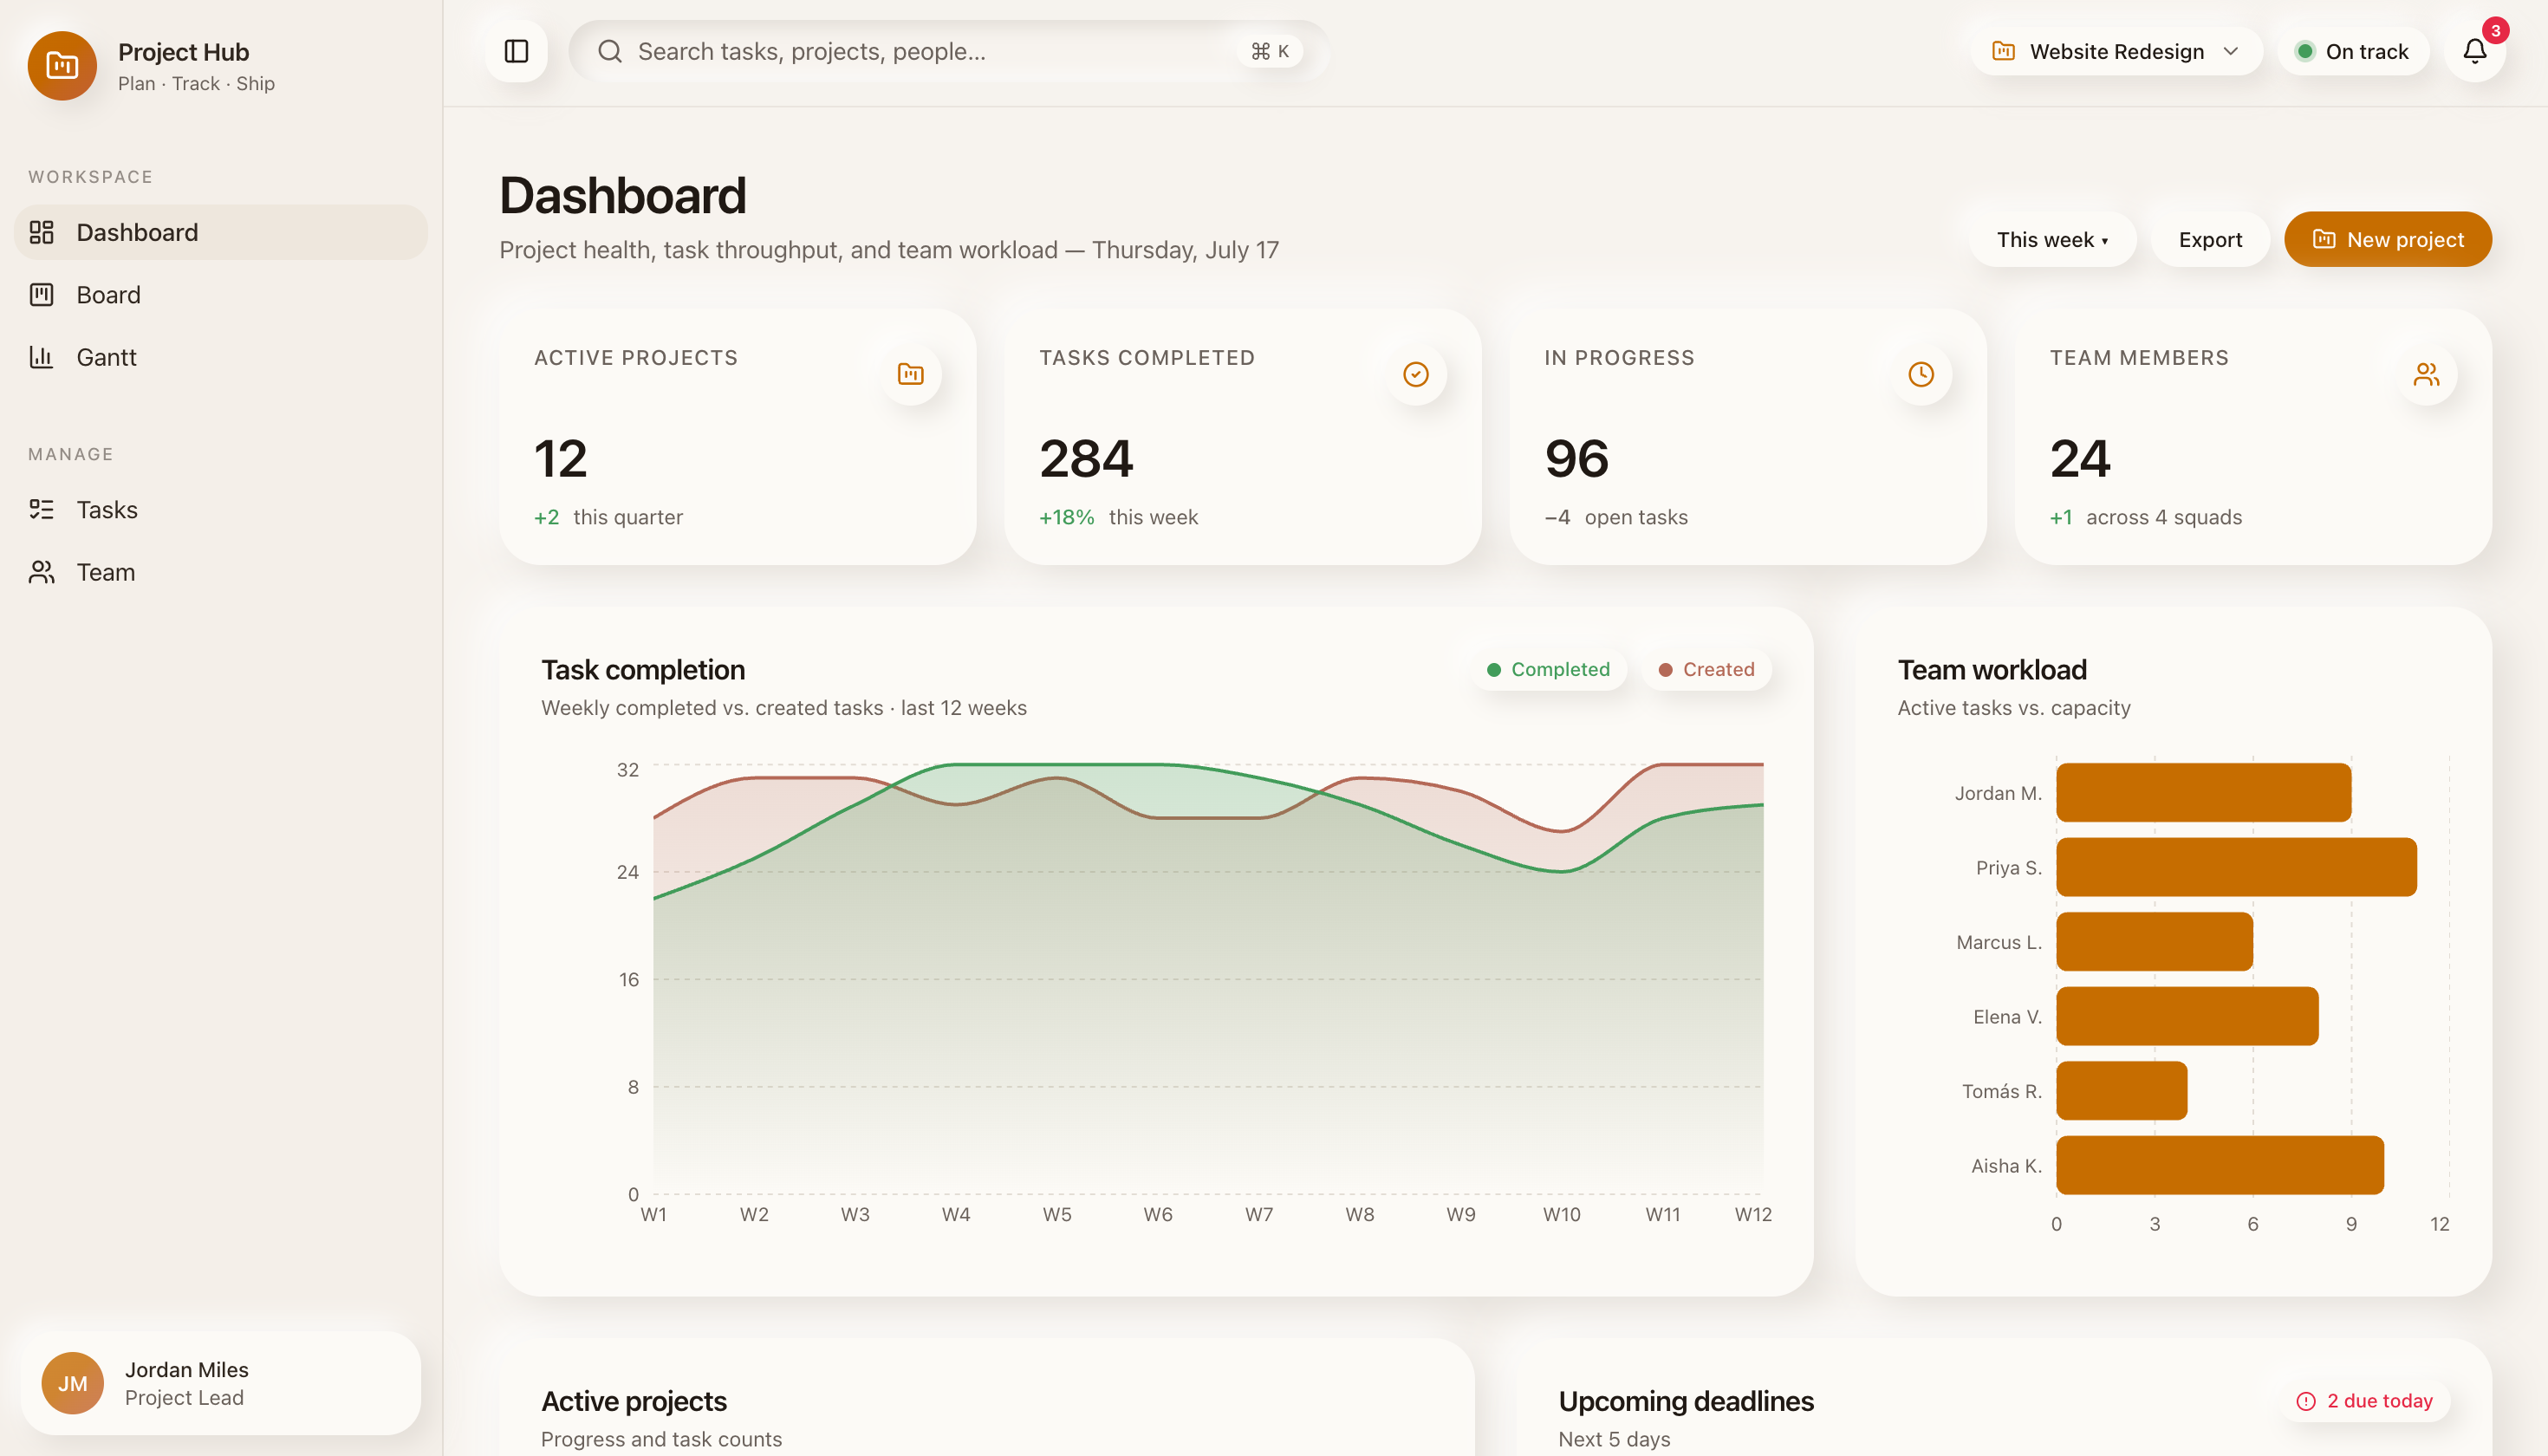The width and height of the screenshot is (2548, 1456).
Task: Click the Export button
Action: click(x=2210, y=239)
